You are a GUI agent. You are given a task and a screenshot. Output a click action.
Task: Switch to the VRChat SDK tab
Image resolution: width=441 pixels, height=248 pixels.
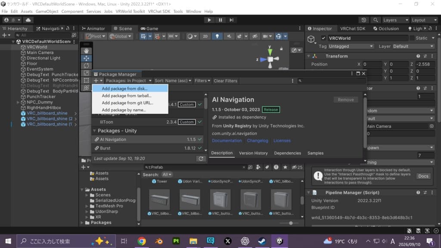[x=352, y=28]
